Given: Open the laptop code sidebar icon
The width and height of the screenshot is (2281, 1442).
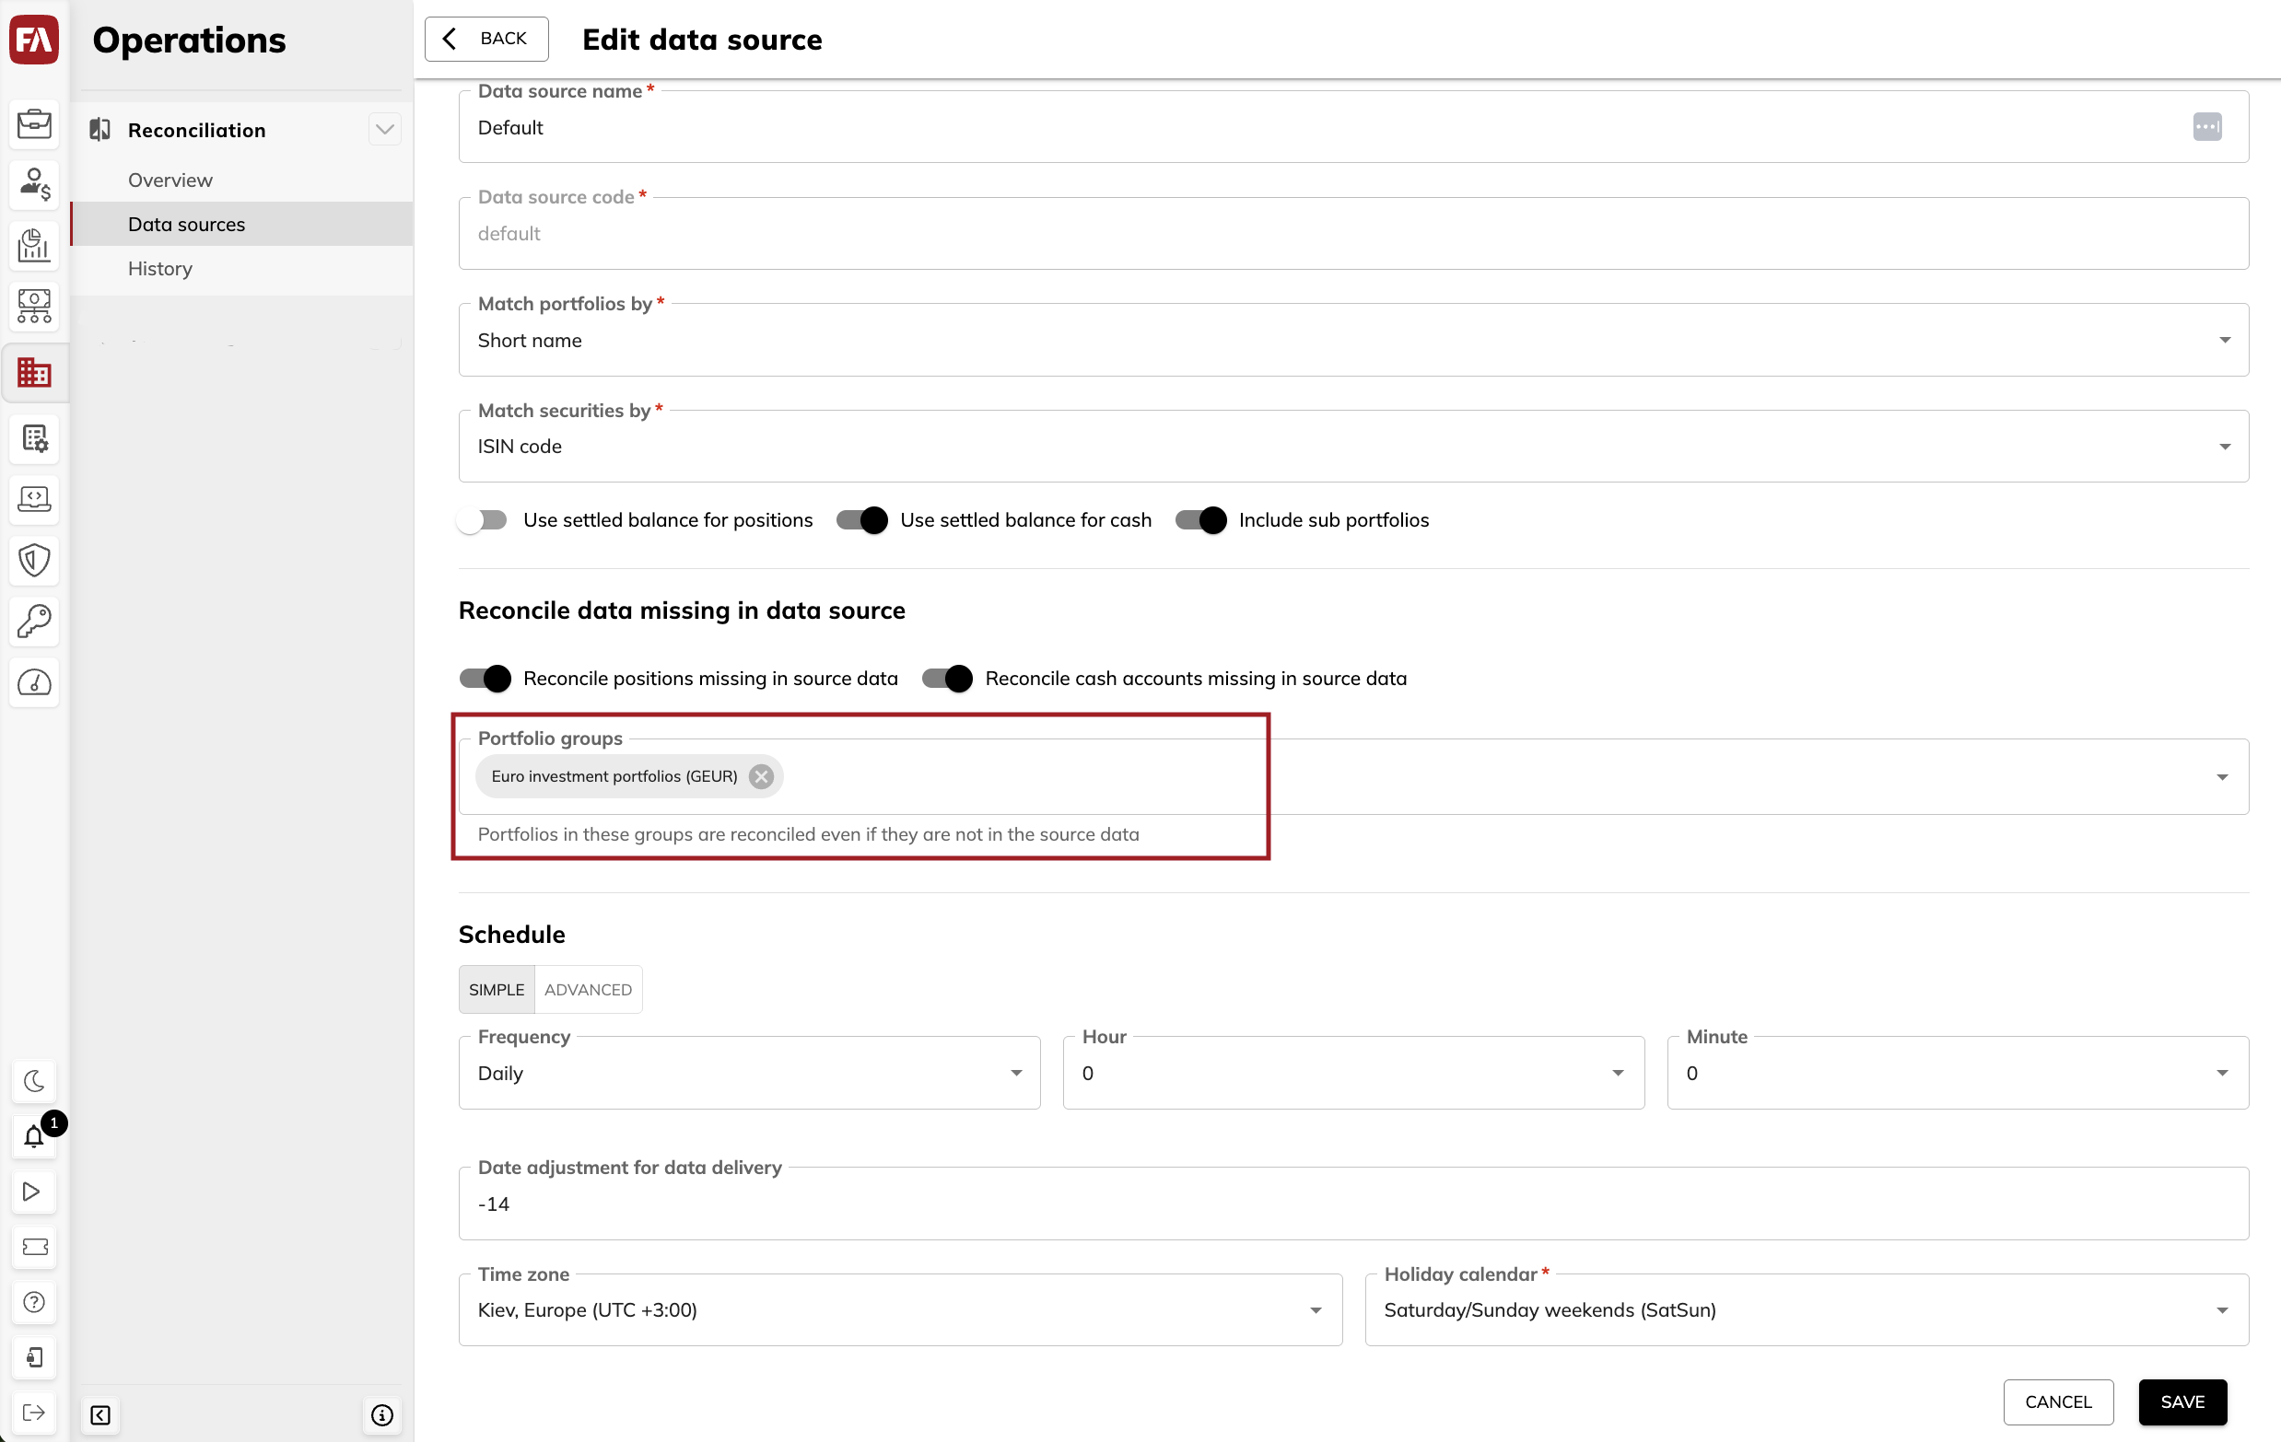Looking at the screenshot, I should [34, 499].
